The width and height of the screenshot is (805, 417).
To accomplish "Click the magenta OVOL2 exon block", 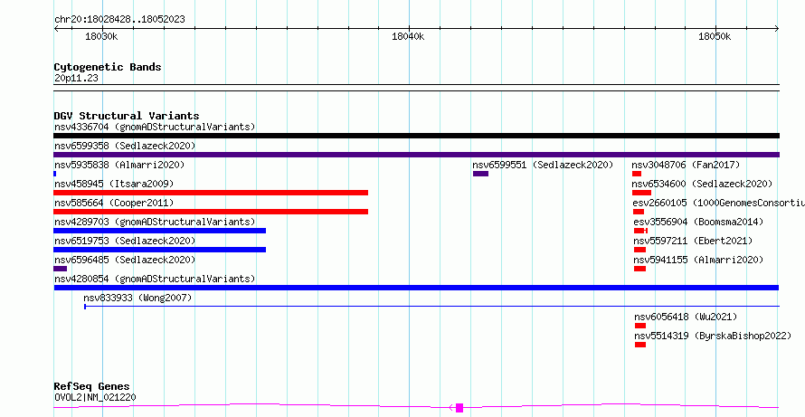I will 459,408.
